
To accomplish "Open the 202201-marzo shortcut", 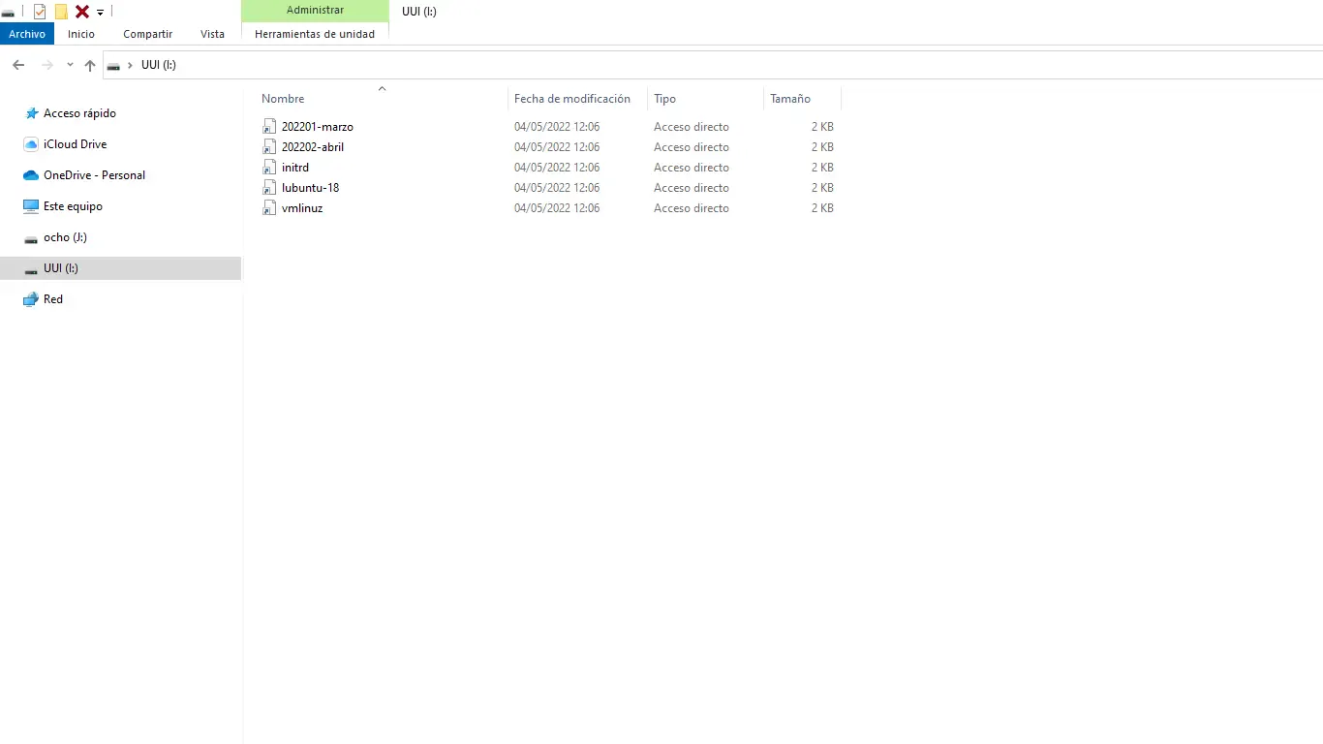I will point(317,126).
